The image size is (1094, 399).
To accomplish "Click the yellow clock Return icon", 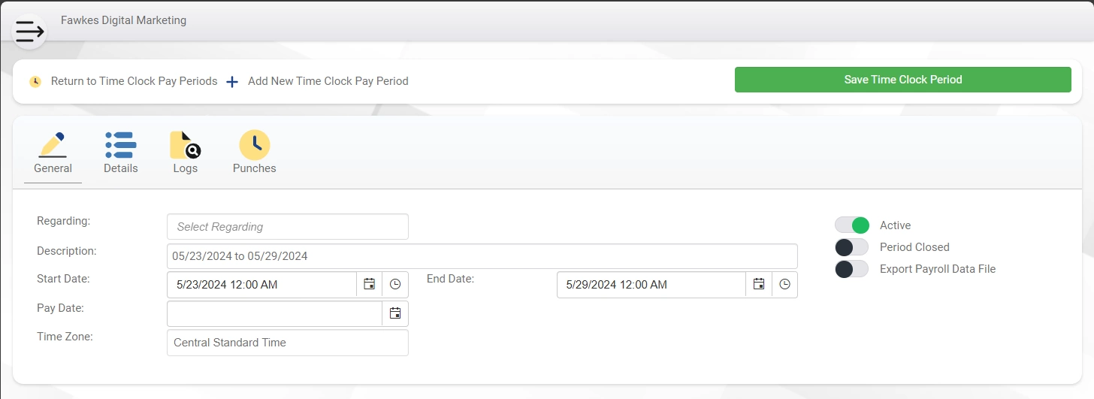I will (x=35, y=82).
